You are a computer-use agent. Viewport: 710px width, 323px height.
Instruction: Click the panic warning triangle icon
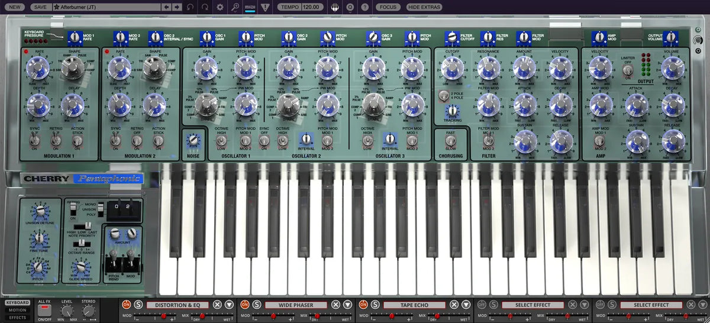[266, 7]
